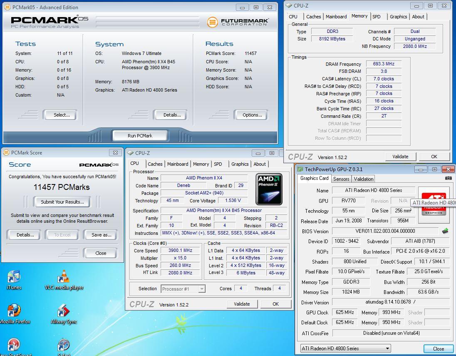
Task: Click CPU-Z Memory window title icon
Action: click(x=289, y=5)
